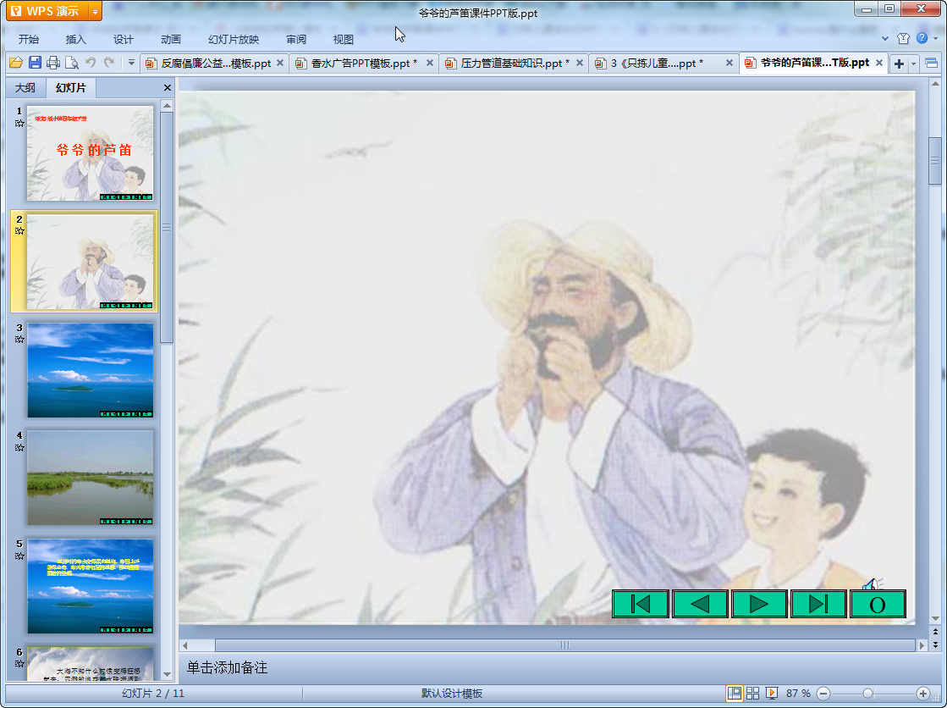Open Print Preview icon
Screen dimensions: 947x708
pyautogui.click(x=72, y=63)
